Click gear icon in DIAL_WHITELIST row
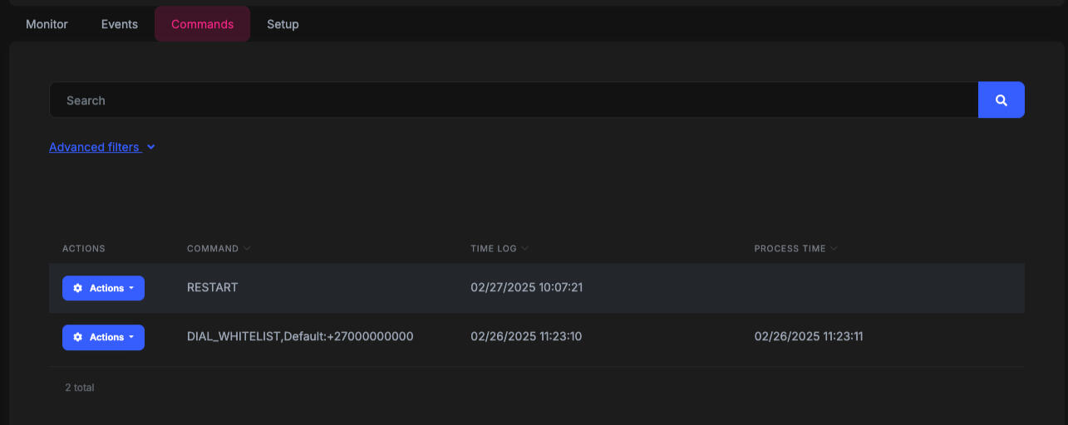The image size is (1068, 425). pyautogui.click(x=78, y=337)
